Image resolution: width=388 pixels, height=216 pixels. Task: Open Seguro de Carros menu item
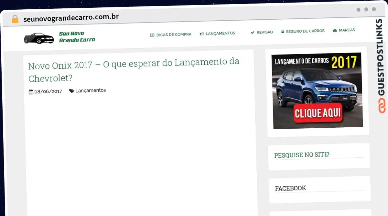pos(305,31)
